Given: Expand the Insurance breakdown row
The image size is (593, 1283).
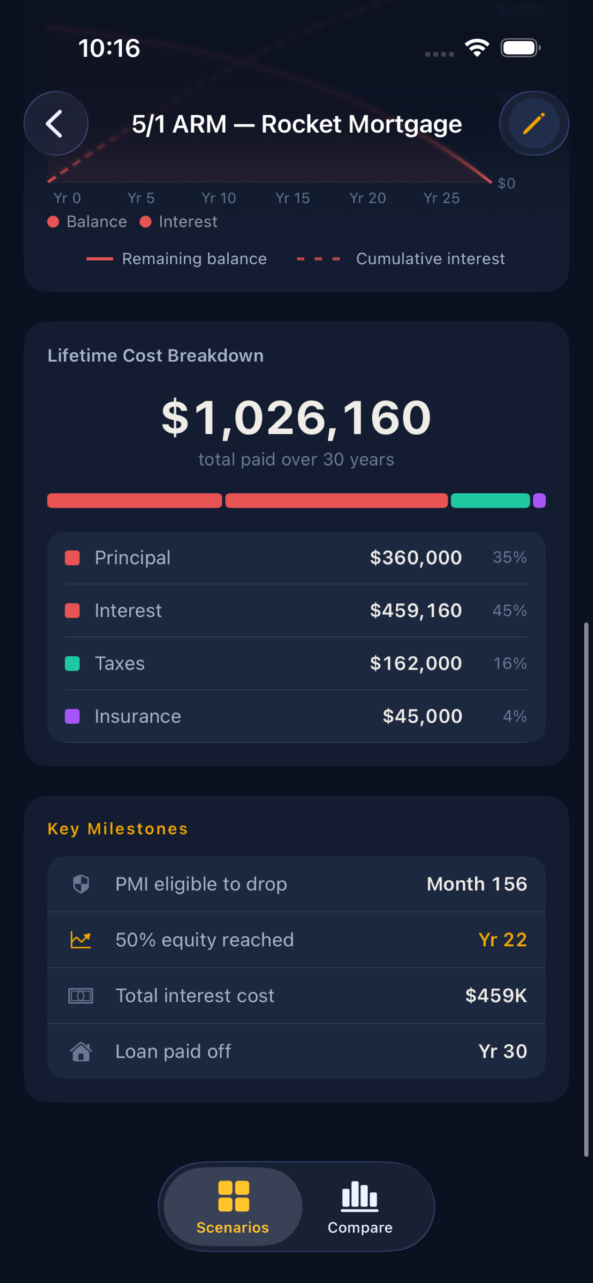Looking at the screenshot, I should click(x=296, y=716).
